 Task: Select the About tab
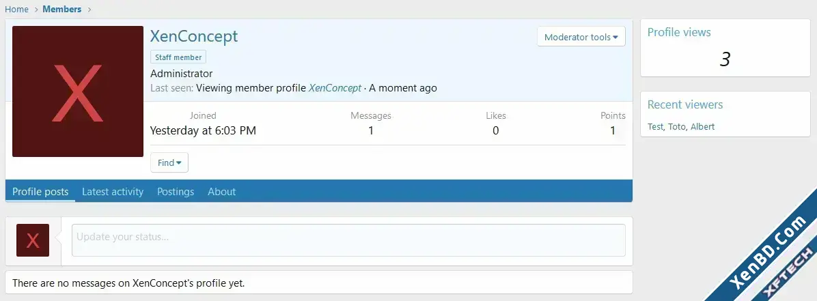[221, 192]
